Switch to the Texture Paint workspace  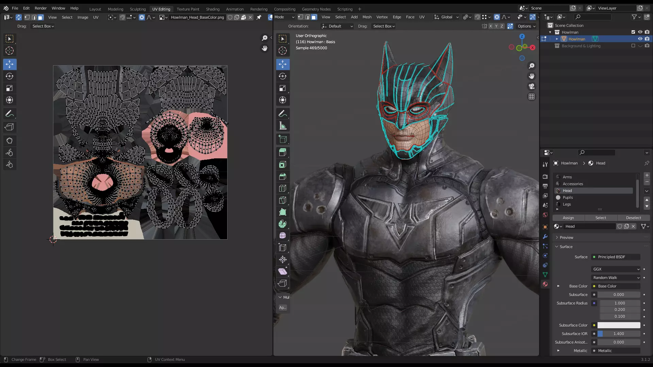[188, 9]
